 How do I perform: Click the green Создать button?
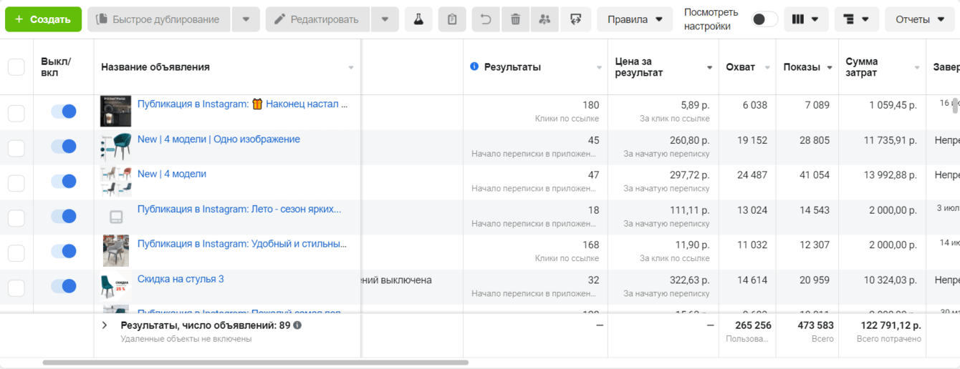(x=43, y=19)
